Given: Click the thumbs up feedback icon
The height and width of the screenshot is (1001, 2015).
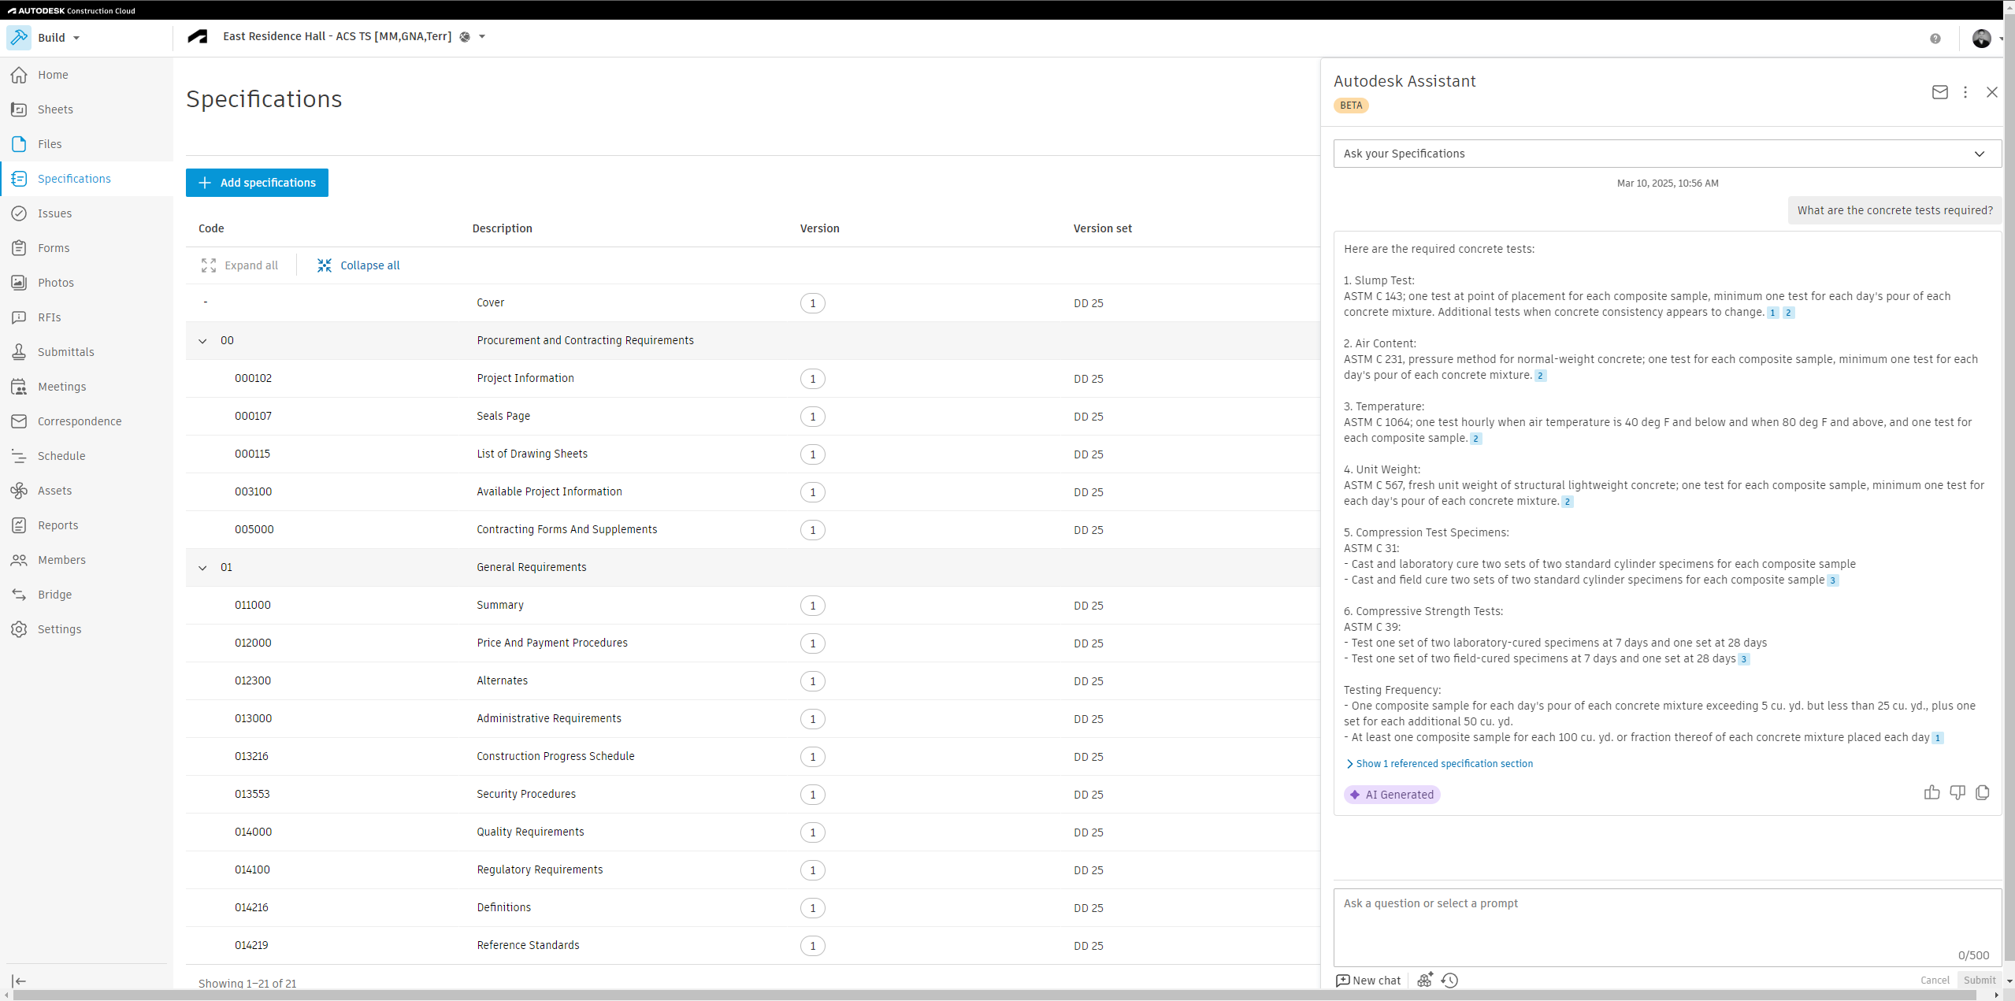Looking at the screenshot, I should coord(1931,792).
